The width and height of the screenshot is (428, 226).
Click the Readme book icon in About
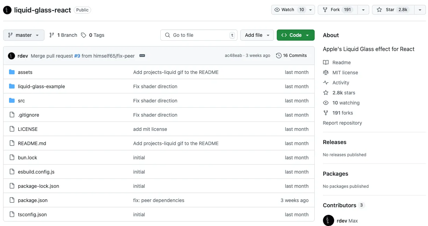point(326,62)
